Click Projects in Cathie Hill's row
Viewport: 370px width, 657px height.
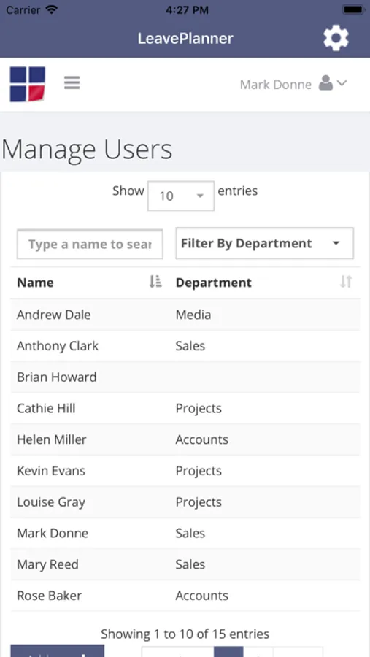(199, 409)
